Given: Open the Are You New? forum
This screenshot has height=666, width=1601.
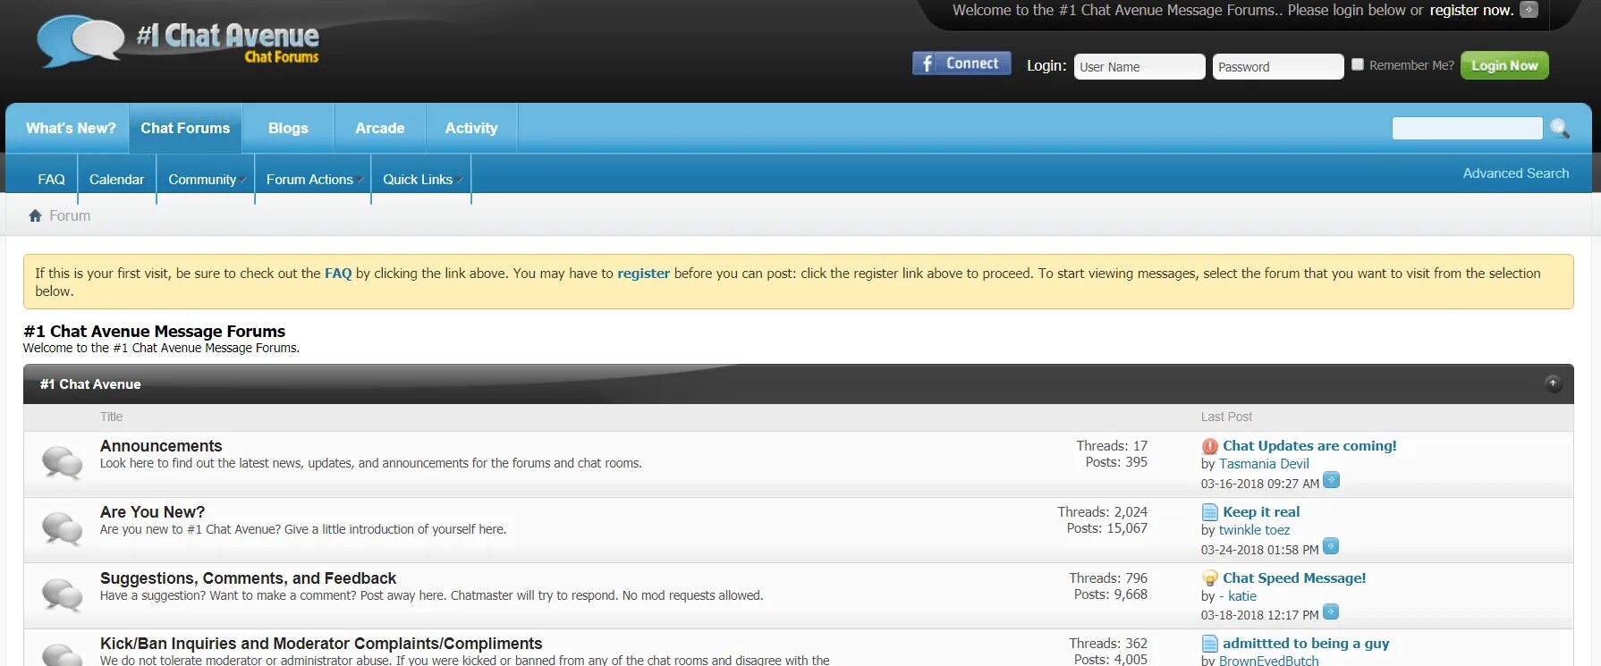Looking at the screenshot, I should click(x=152, y=512).
